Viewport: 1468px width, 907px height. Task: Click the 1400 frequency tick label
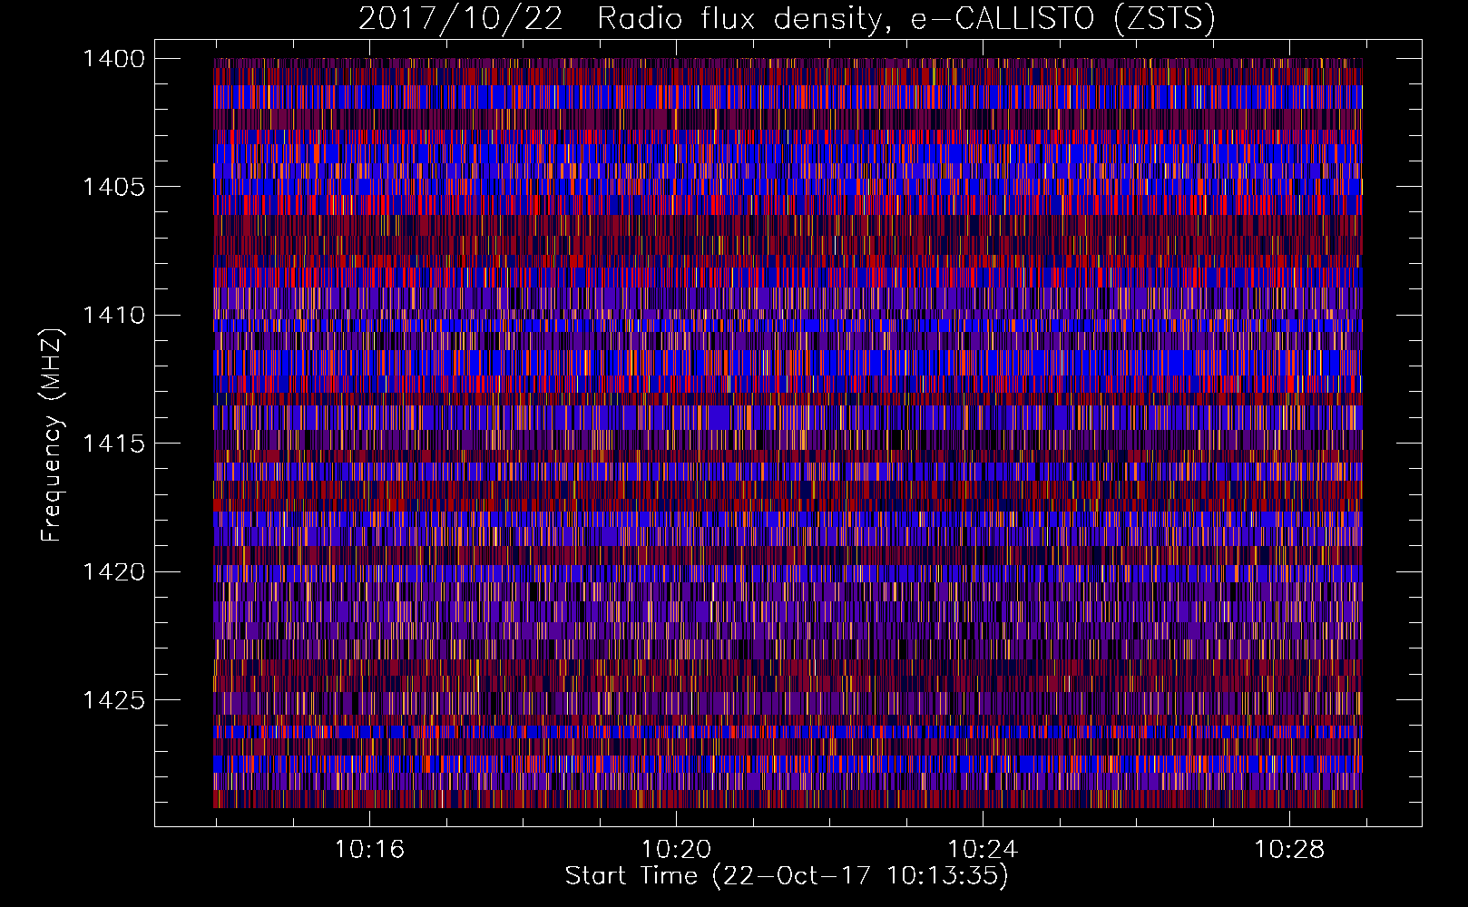pyautogui.click(x=113, y=59)
